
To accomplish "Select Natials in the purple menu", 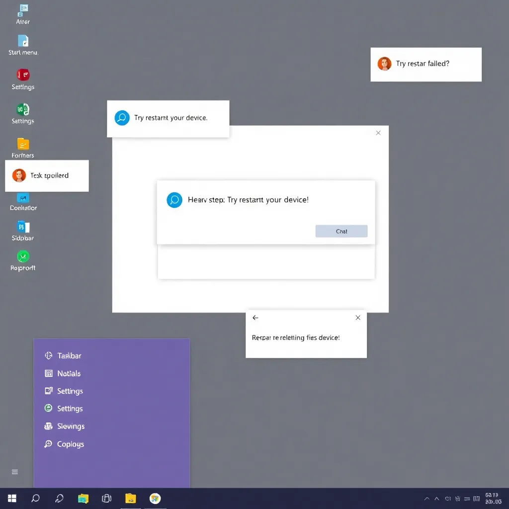I will coord(68,374).
